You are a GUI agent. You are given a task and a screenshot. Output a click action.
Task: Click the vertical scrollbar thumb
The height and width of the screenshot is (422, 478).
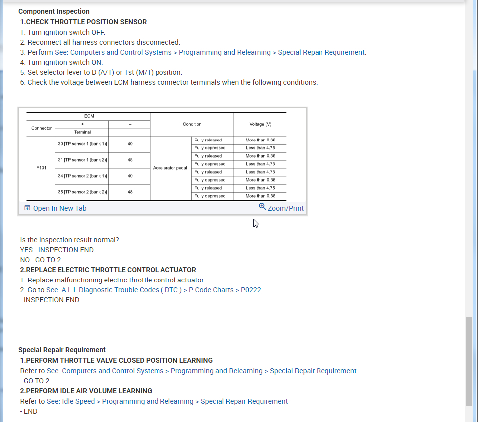point(469,361)
